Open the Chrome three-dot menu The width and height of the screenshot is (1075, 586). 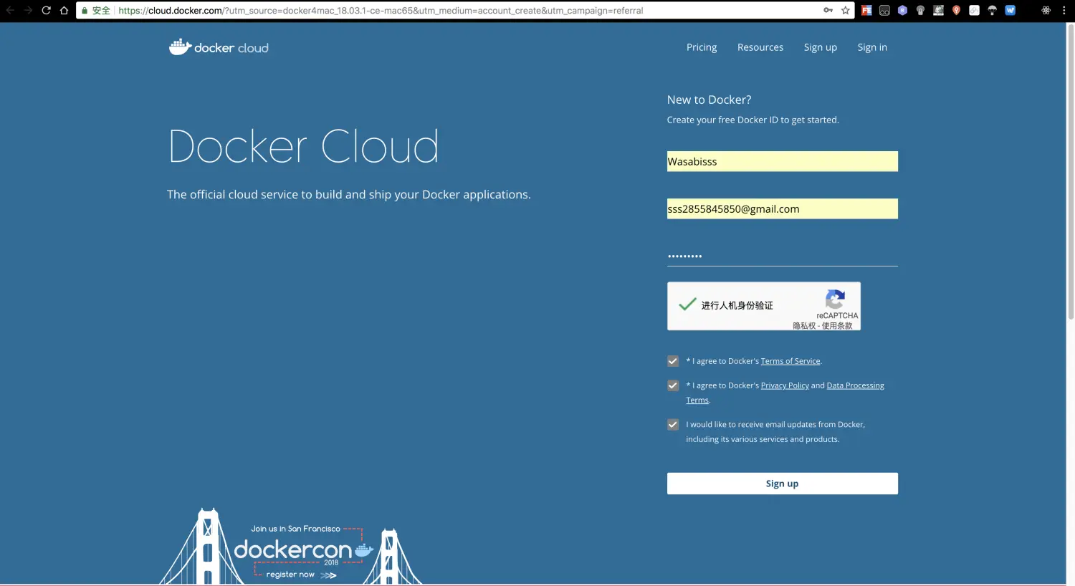point(1064,10)
